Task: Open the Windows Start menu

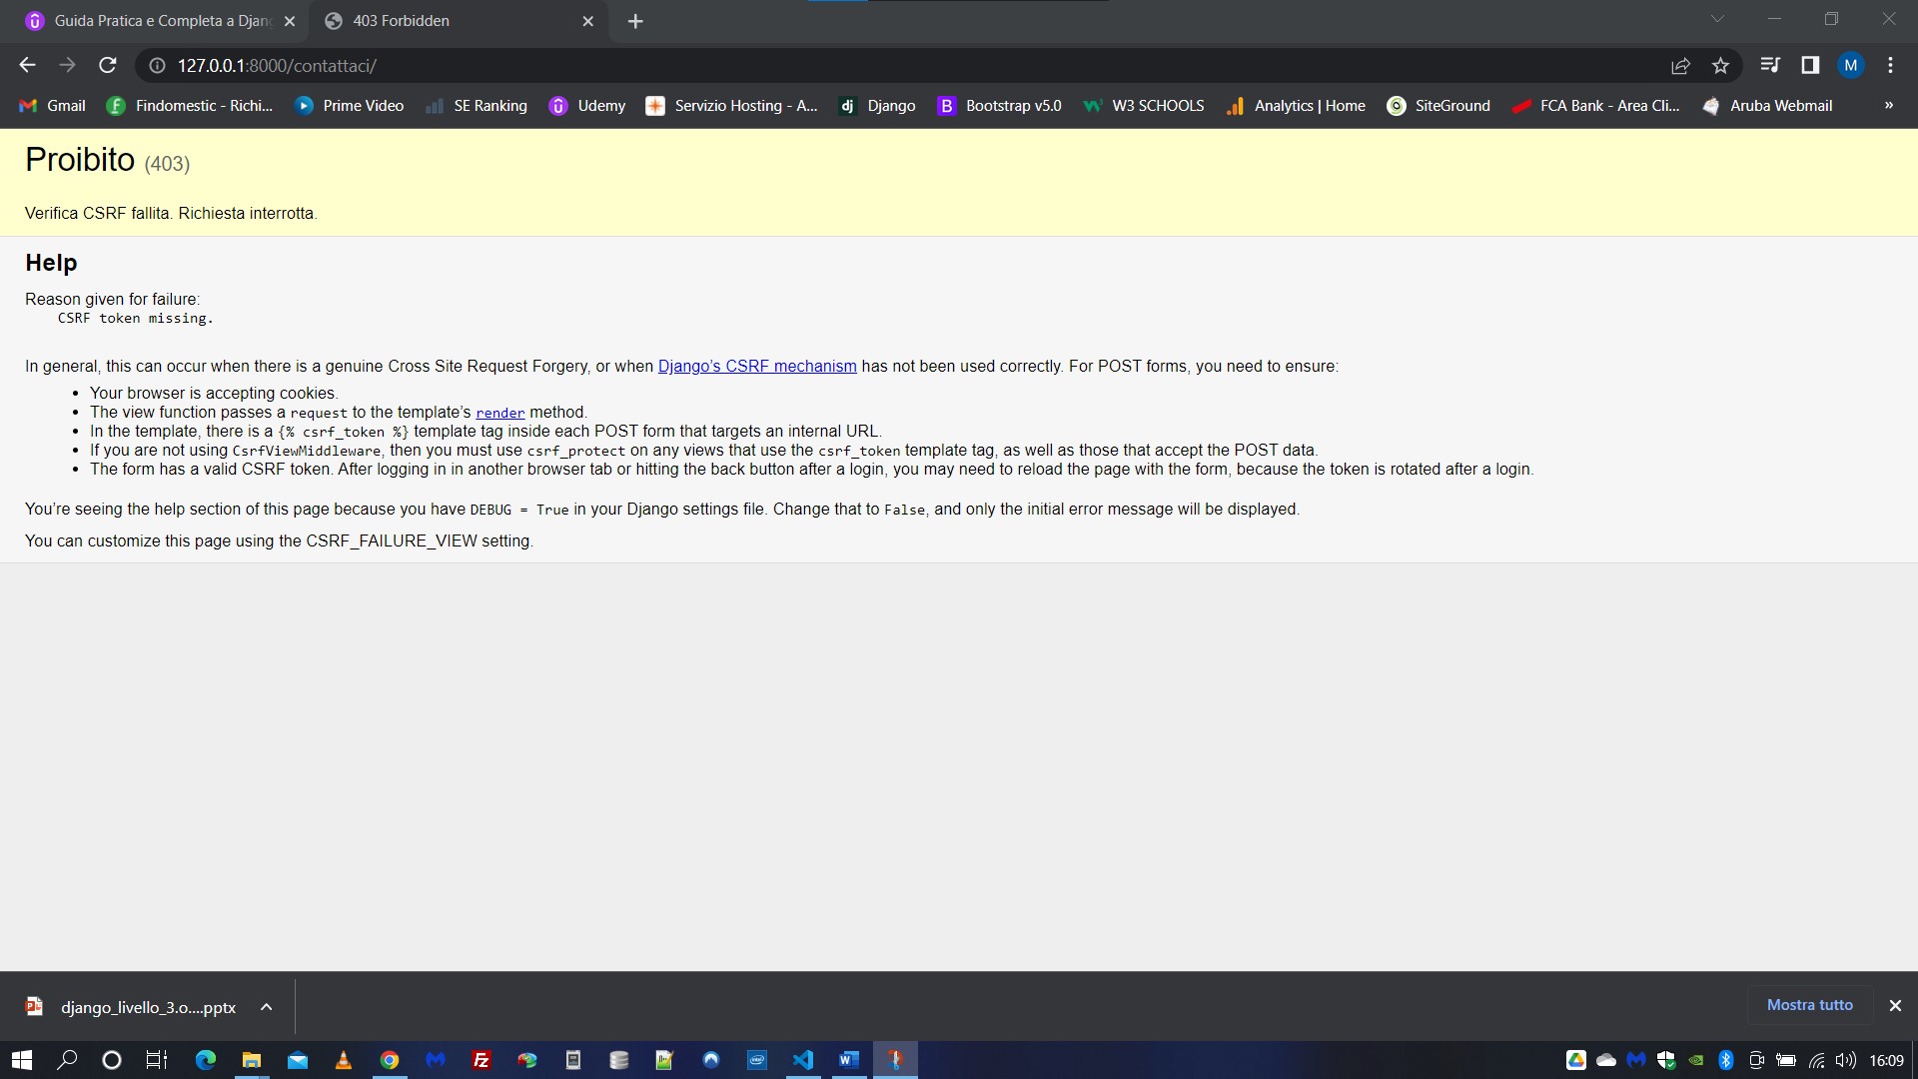Action: point(22,1060)
